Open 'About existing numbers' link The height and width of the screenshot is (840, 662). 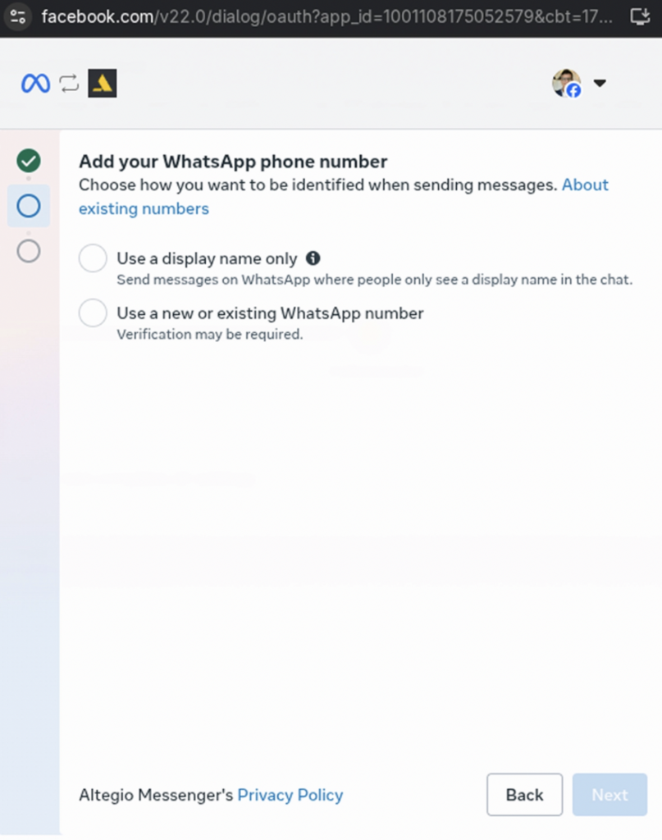coord(344,197)
